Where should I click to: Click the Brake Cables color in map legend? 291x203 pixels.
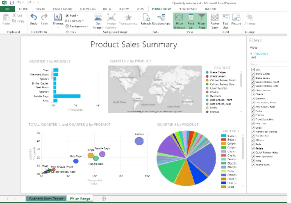point(207,72)
